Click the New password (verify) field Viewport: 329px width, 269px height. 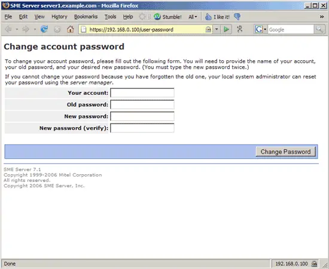coord(142,128)
